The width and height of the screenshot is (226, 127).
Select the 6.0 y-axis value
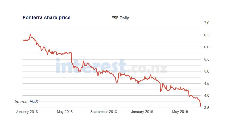[x=207, y=47]
